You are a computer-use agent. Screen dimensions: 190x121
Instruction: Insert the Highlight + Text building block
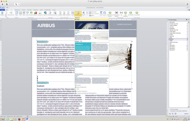92,46
